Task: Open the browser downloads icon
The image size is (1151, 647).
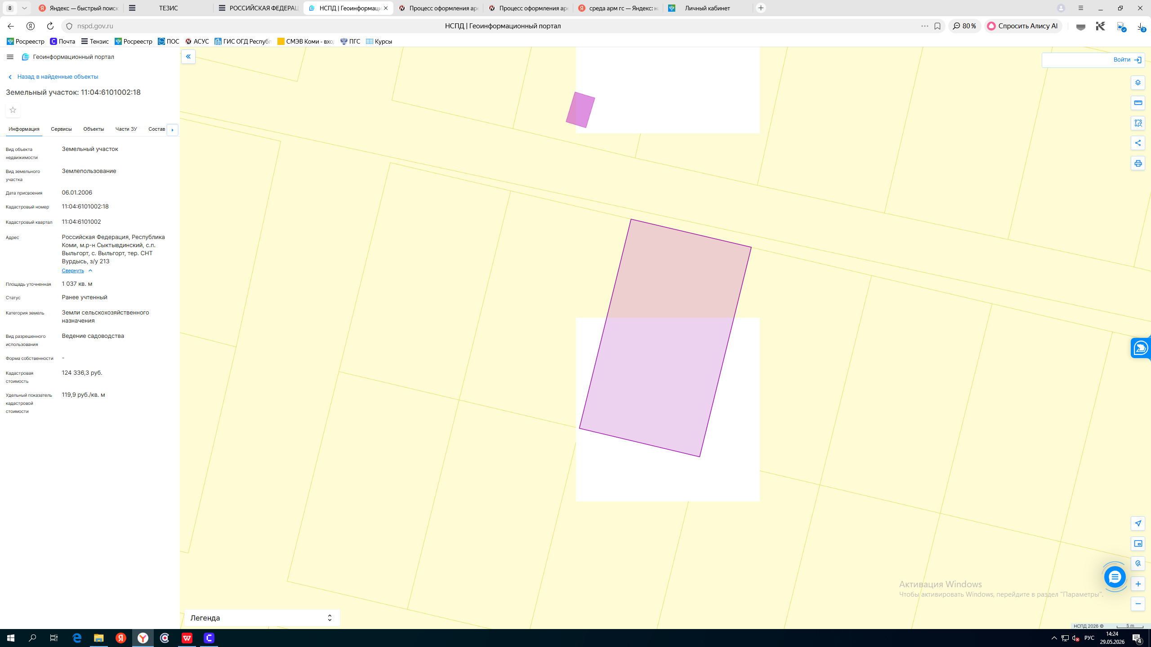Action: pyautogui.click(x=1140, y=27)
